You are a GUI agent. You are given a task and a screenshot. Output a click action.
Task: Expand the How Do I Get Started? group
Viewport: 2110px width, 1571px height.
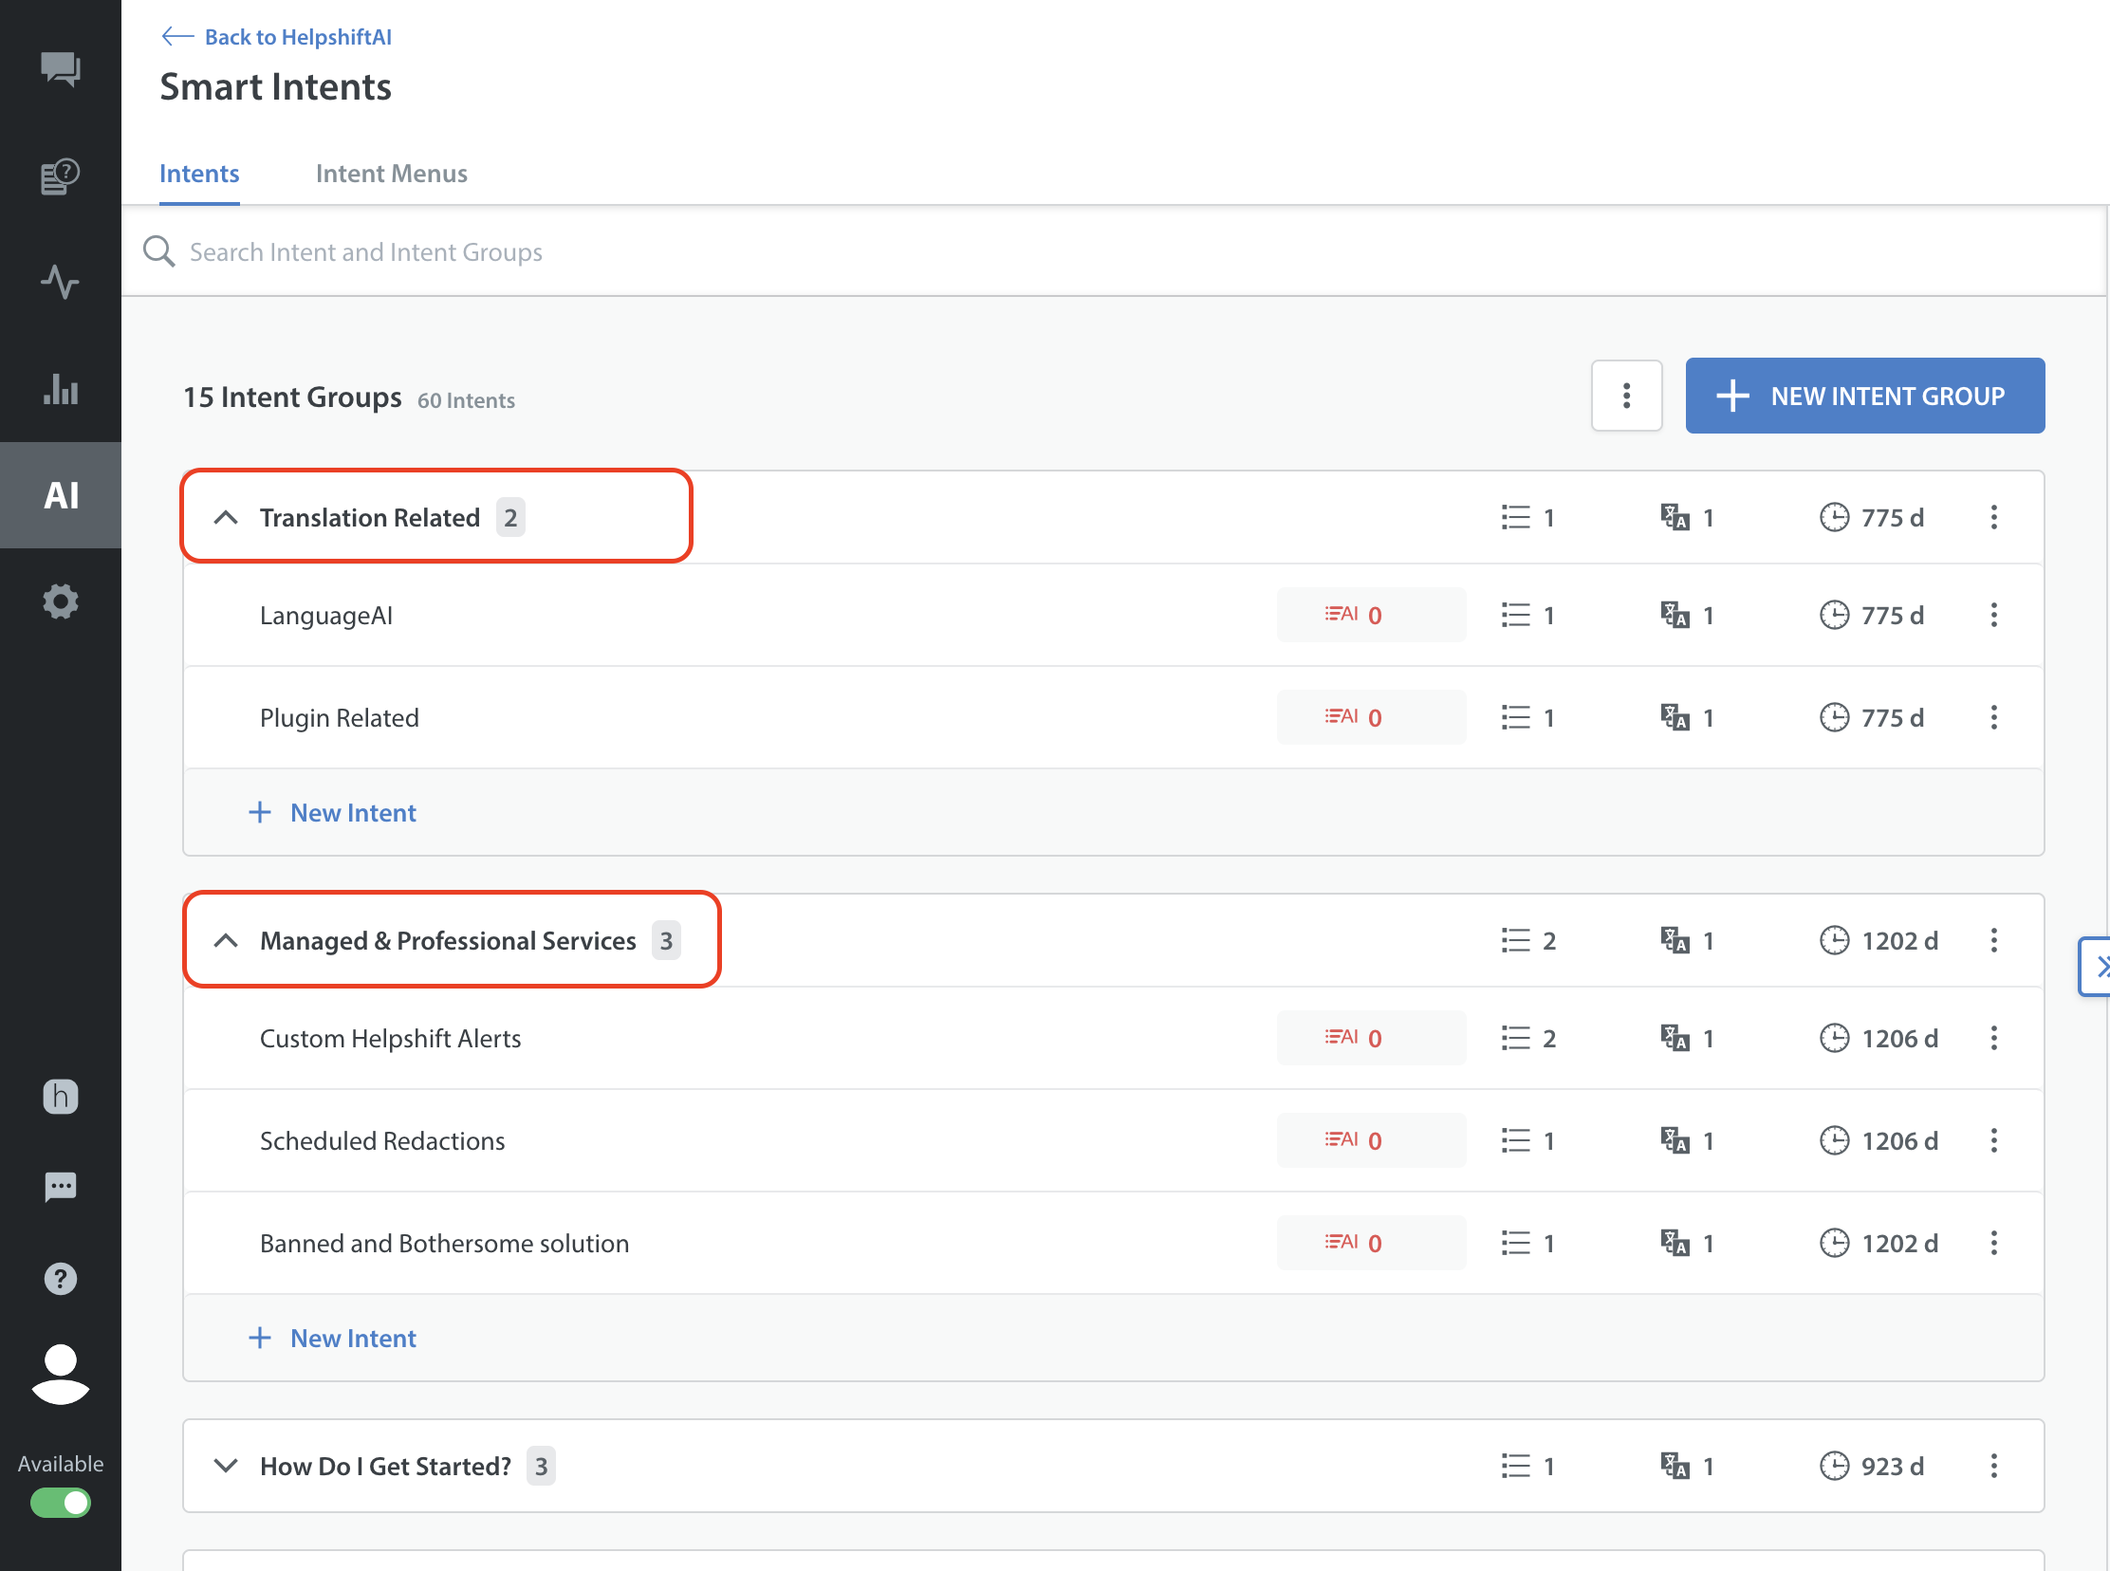point(226,1466)
